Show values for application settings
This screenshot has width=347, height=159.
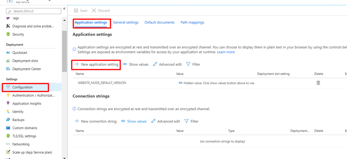pos(136,64)
